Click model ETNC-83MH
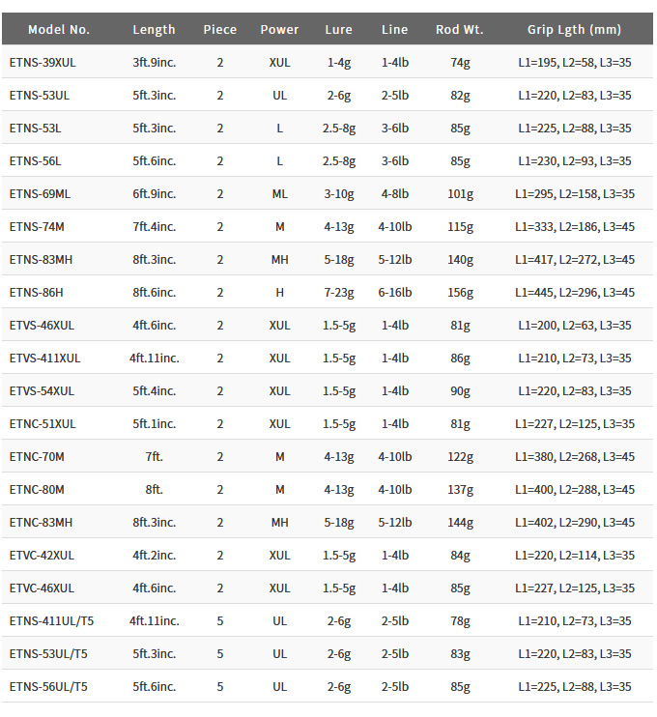 click(41, 522)
